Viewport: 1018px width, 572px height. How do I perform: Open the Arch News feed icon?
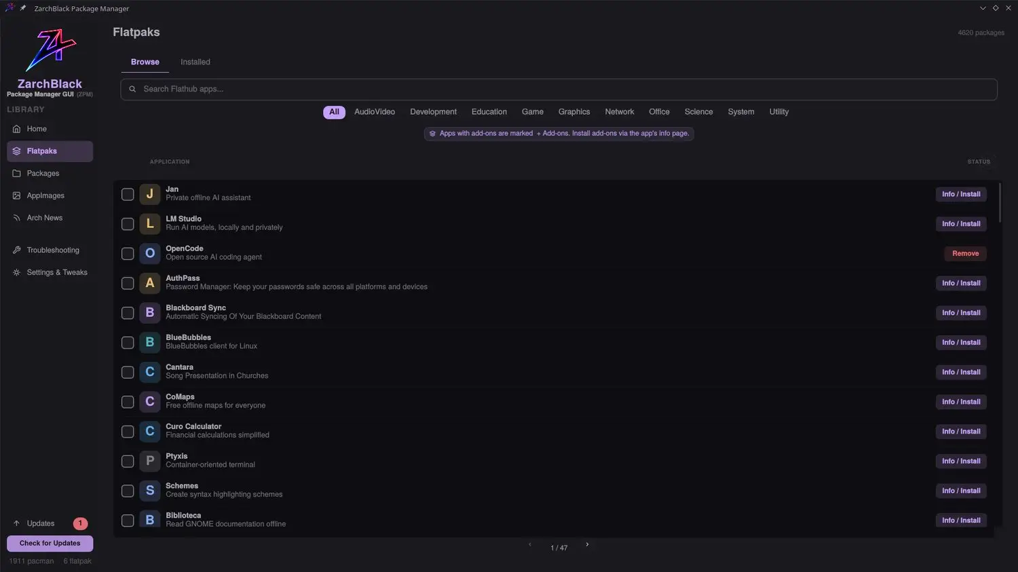(17, 218)
